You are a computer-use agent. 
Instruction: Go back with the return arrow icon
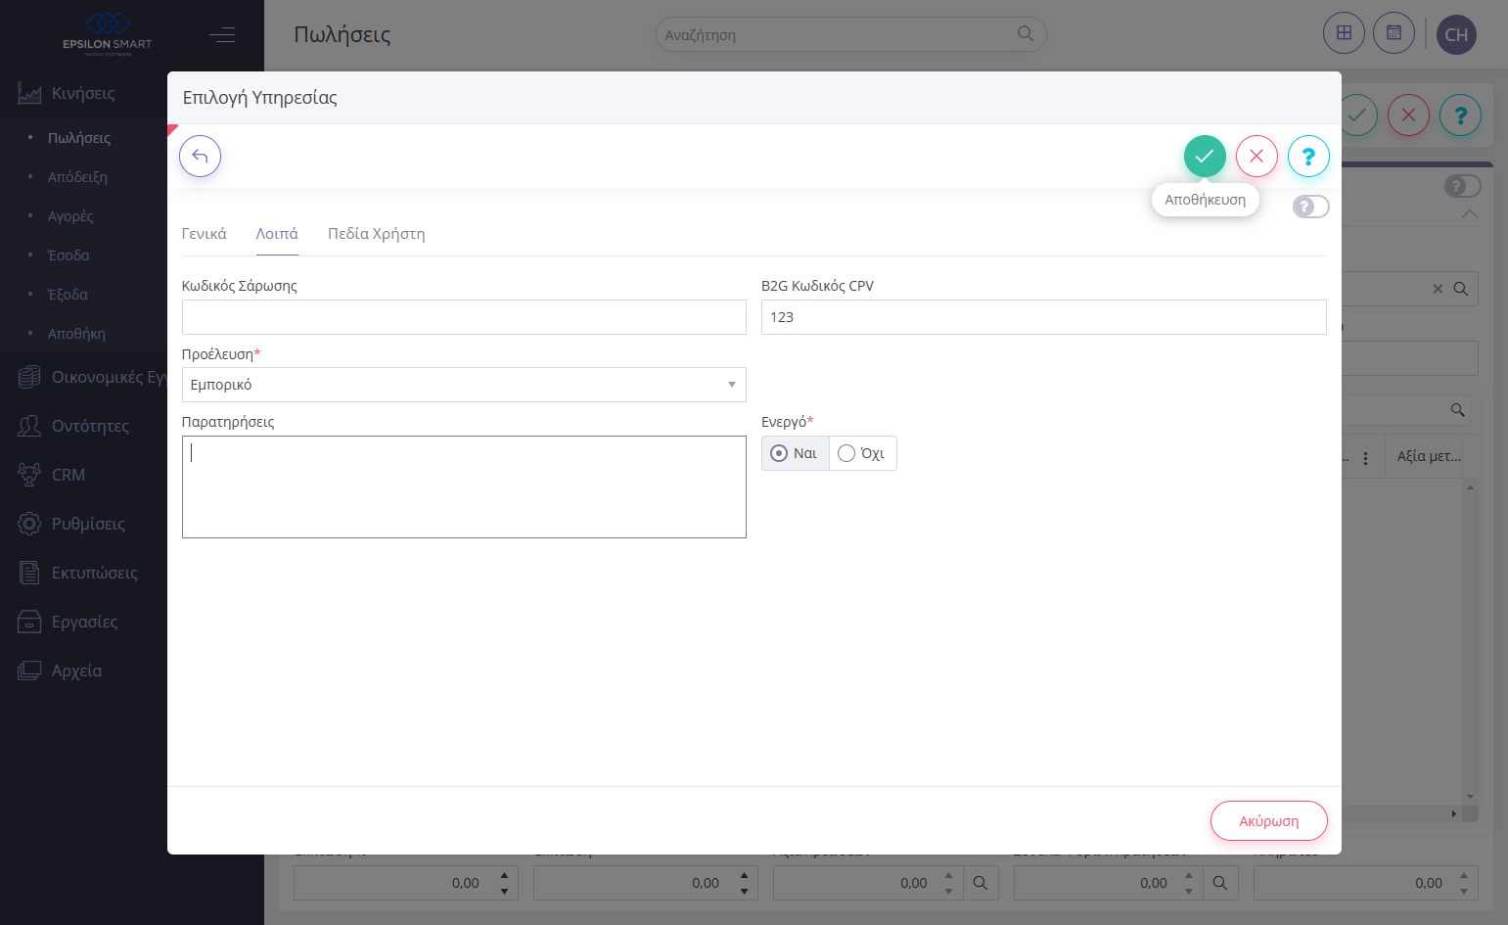point(200,156)
